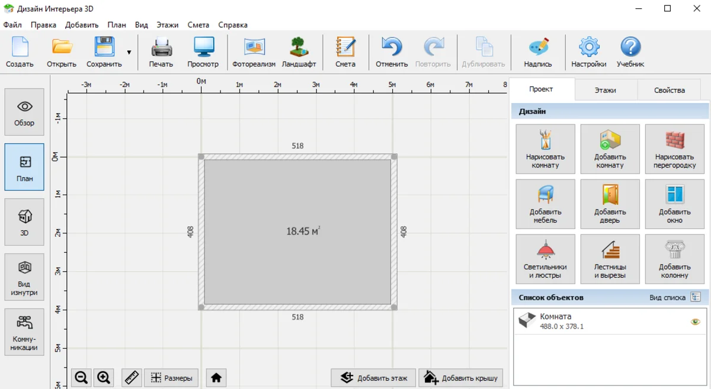Open Коммуникации mode
This screenshot has width=711, height=389.
(24, 332)
